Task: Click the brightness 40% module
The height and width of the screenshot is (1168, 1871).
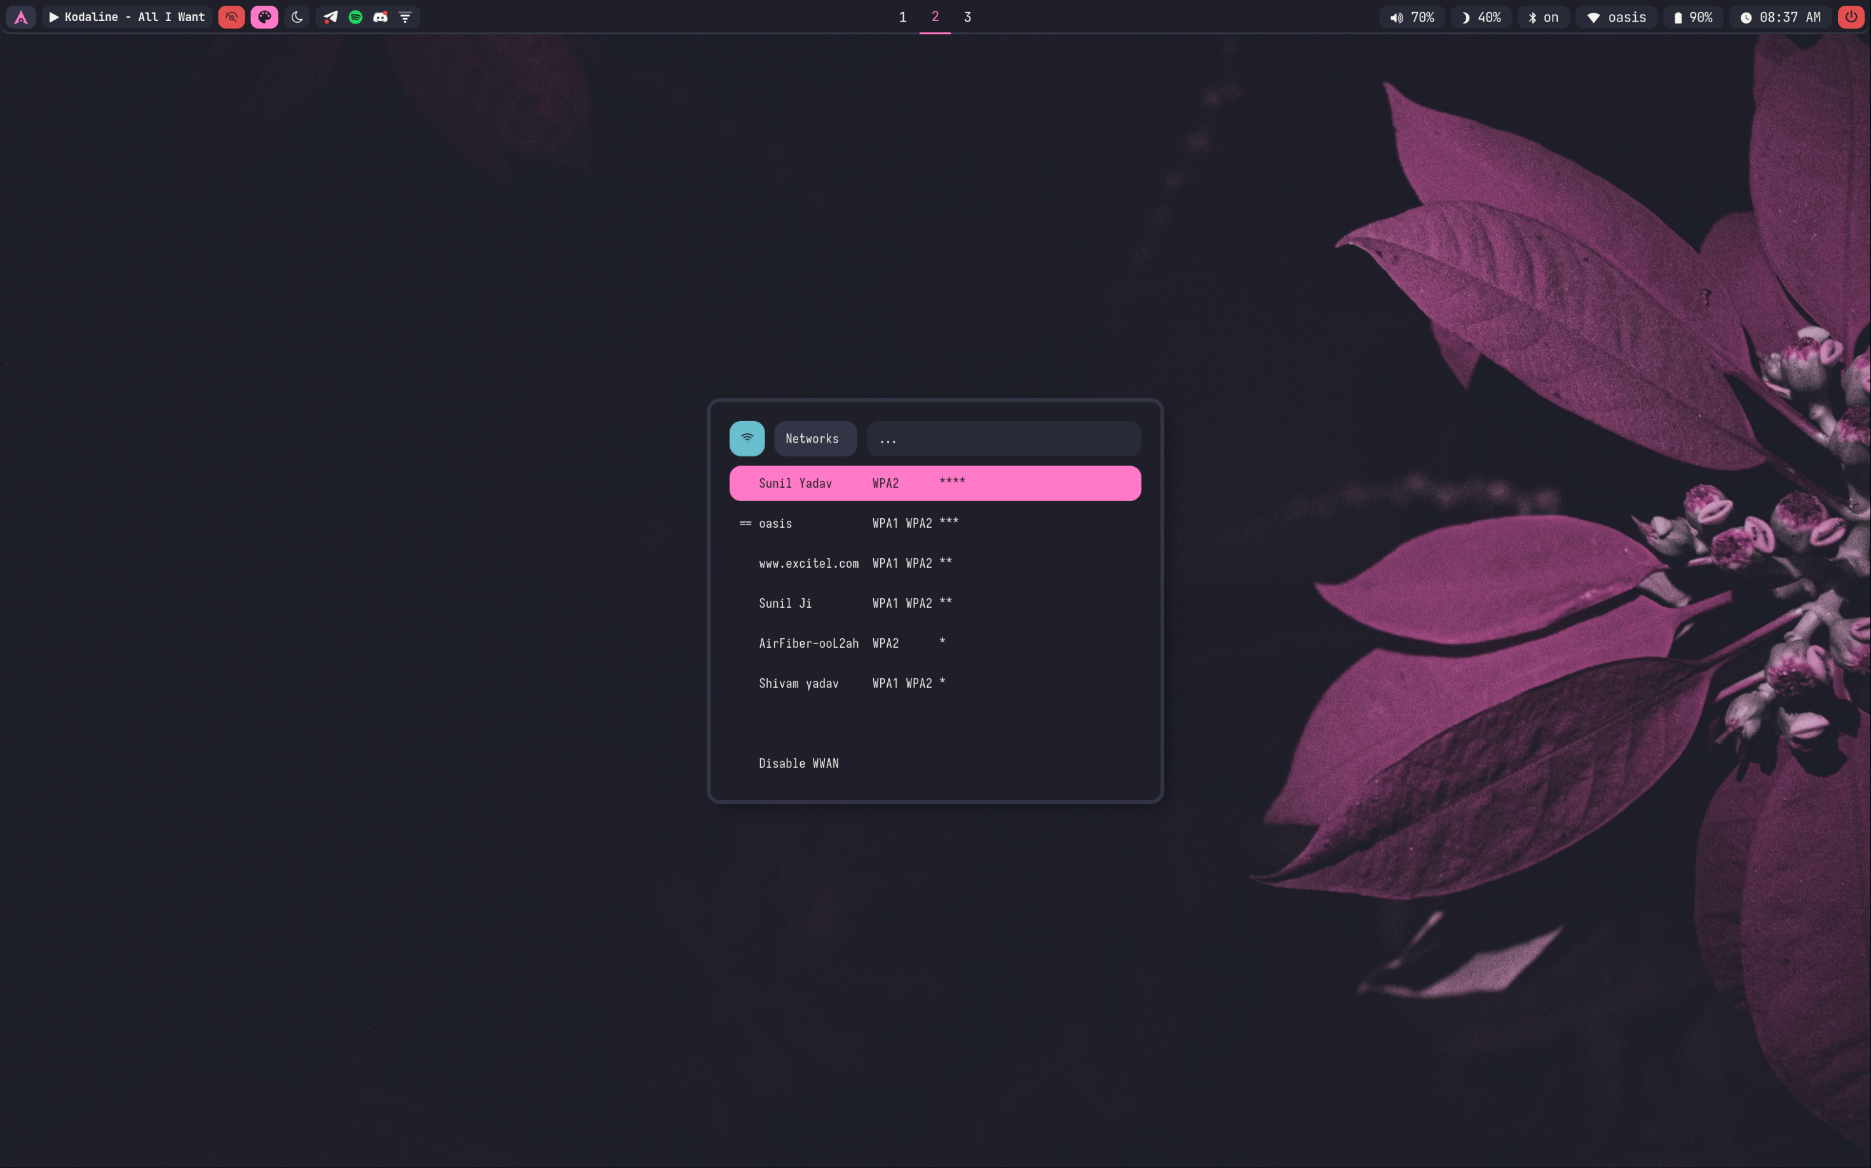Action: coord(1481,17)
